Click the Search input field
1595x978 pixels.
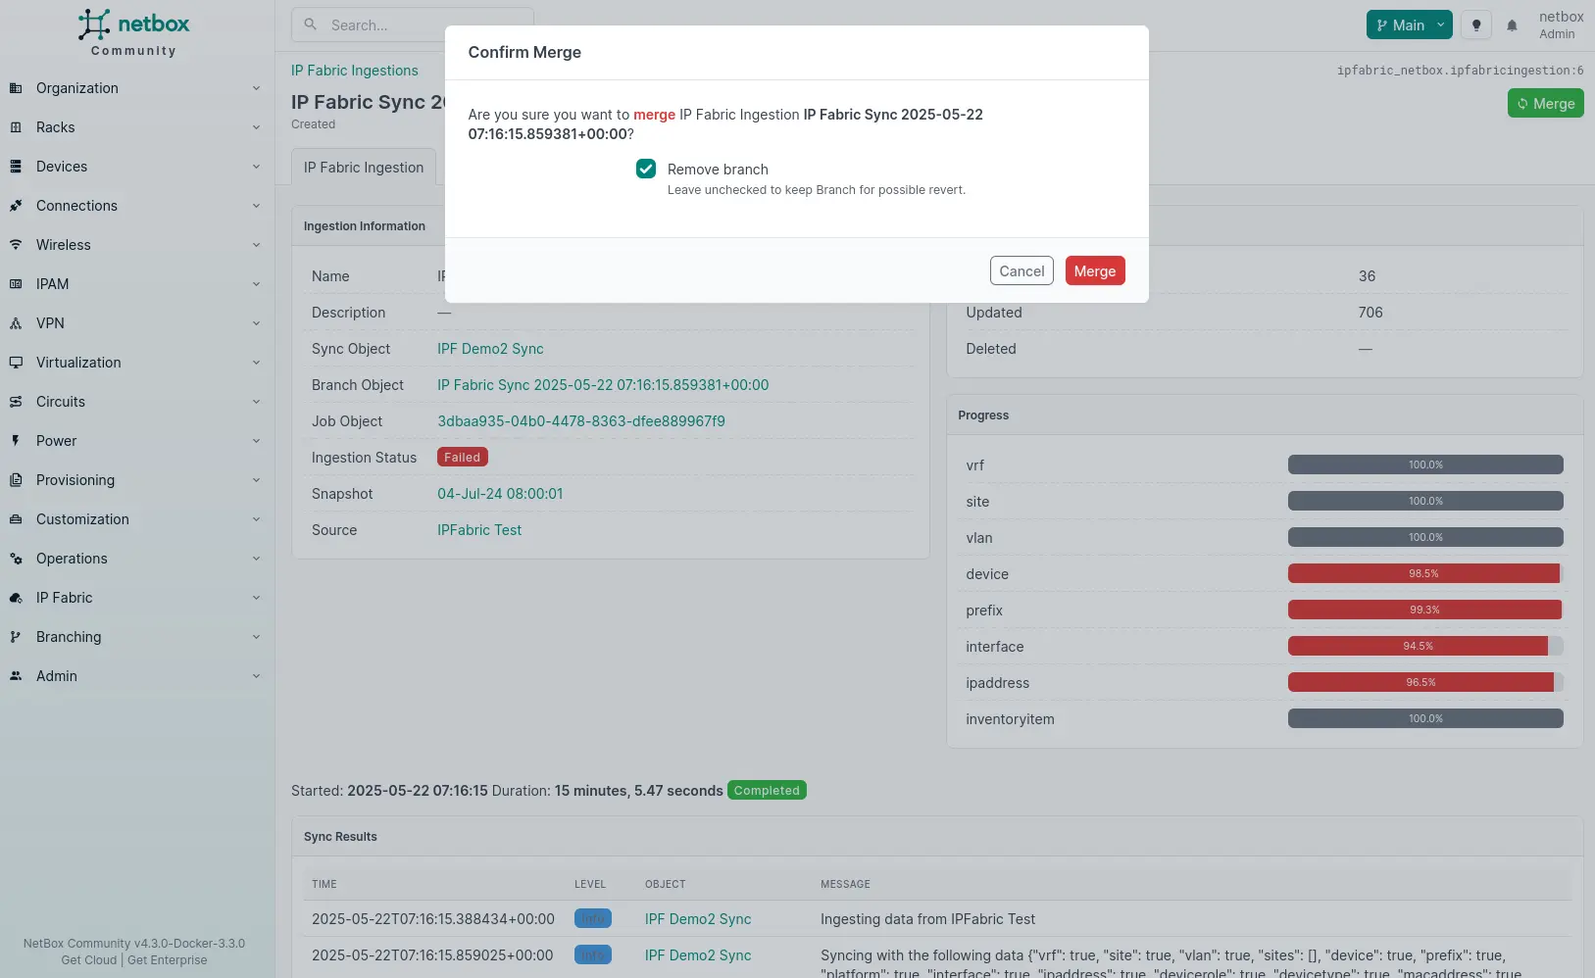(x=412, y=25)
